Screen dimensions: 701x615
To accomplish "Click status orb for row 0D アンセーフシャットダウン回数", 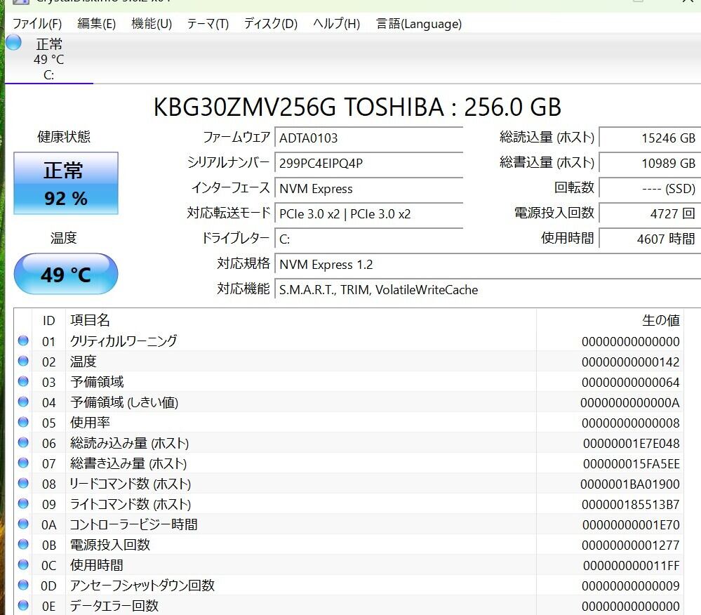I will click(23, 585).
